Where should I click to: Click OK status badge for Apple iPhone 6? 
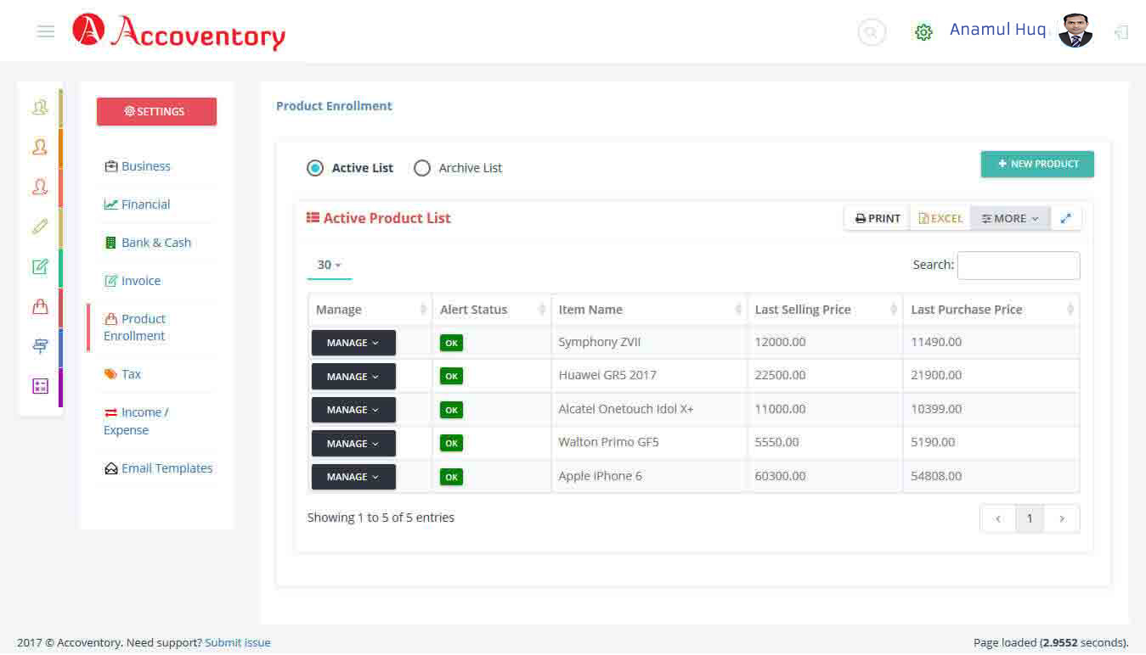point(451,477)
